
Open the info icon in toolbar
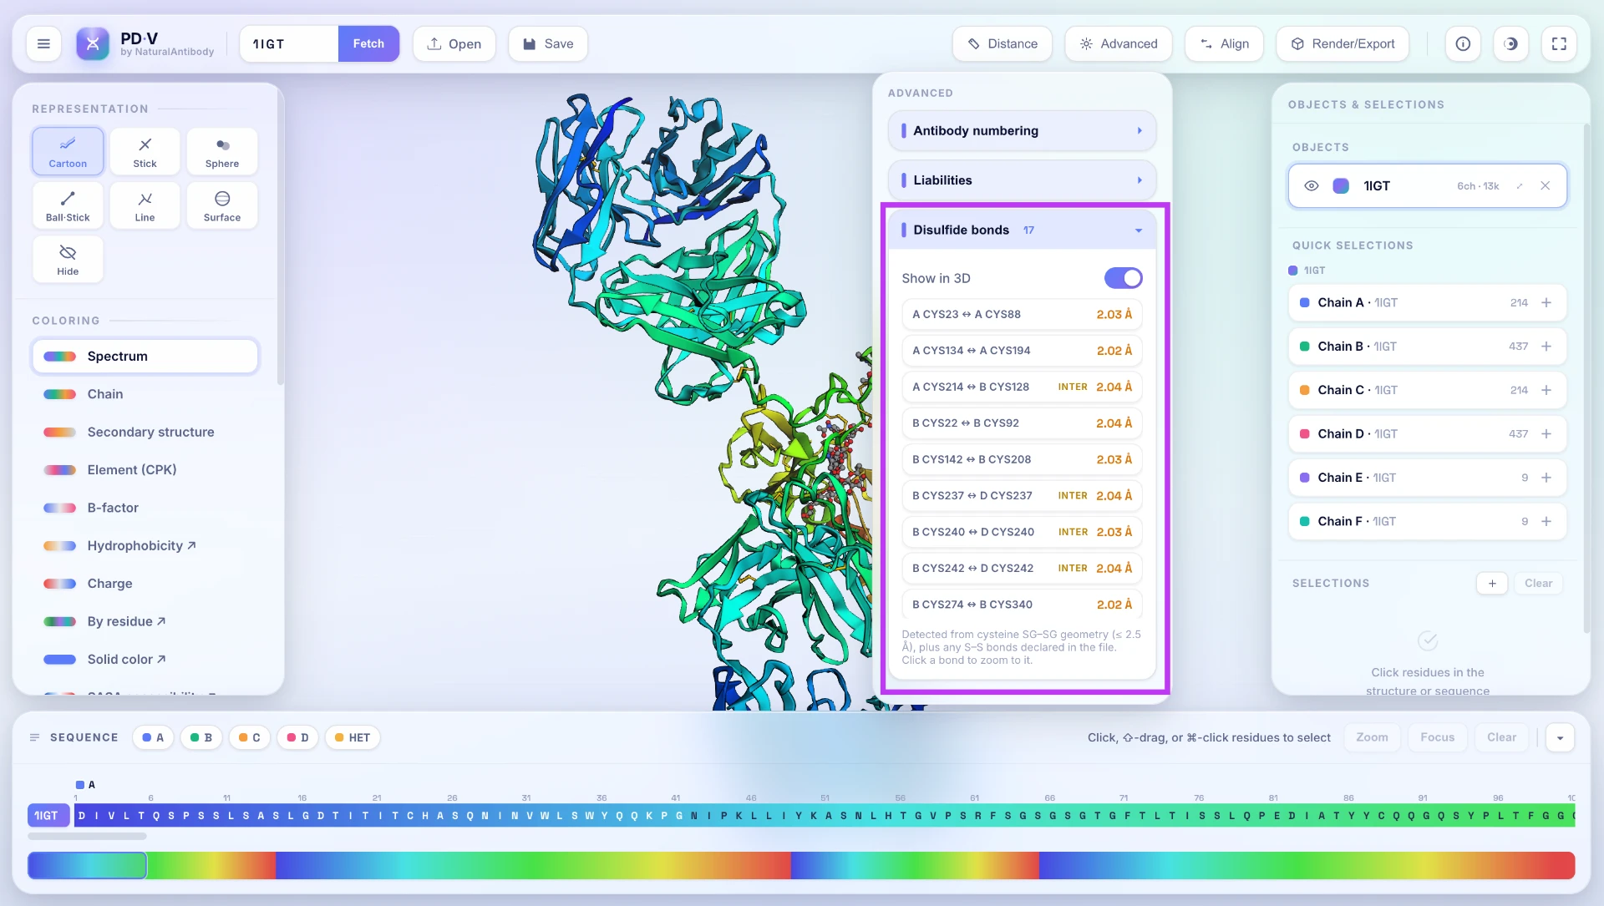point(1463,43)
